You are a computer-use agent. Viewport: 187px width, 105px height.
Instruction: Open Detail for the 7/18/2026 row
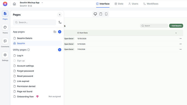[69, 49]
